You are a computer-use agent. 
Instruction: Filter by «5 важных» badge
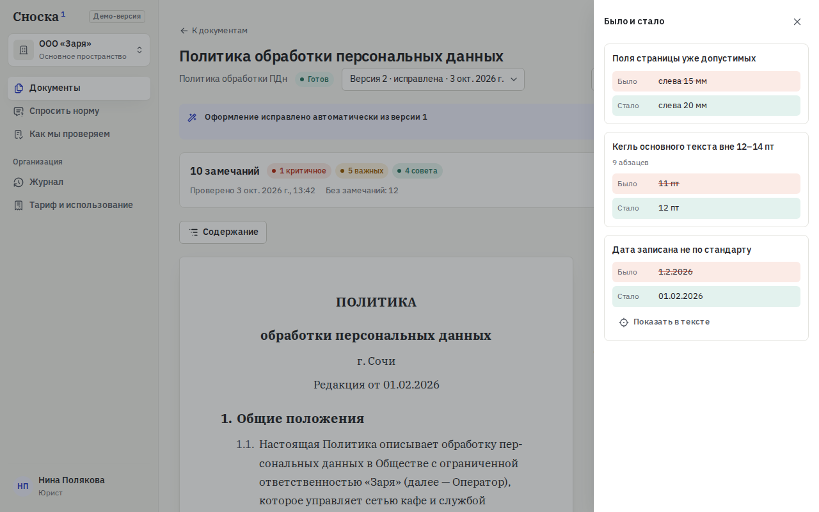point(362,171)
